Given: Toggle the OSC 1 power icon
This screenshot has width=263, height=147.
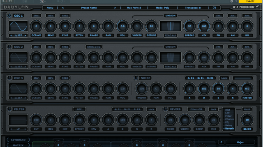Looking at the screenshot, I should coord(9,16).
